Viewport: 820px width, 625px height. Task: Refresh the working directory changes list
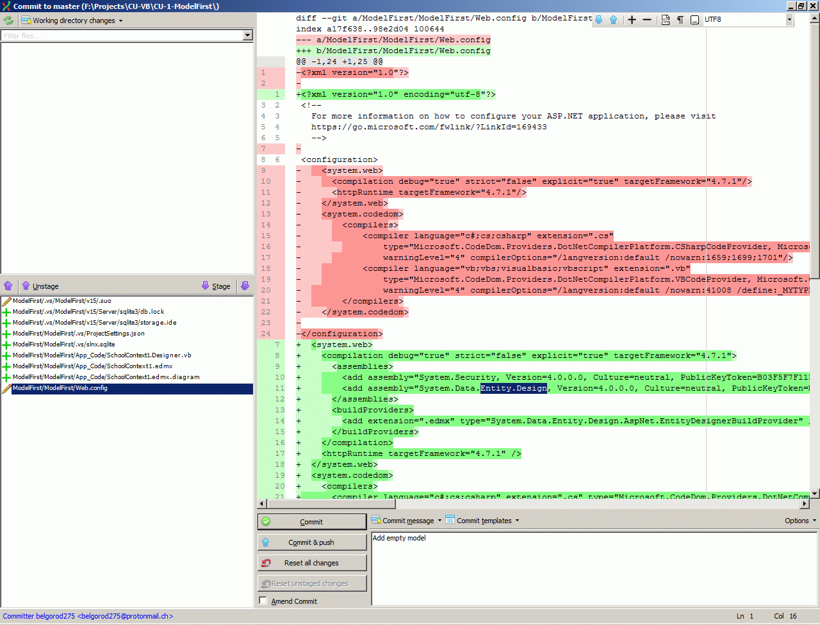(8, 20)
